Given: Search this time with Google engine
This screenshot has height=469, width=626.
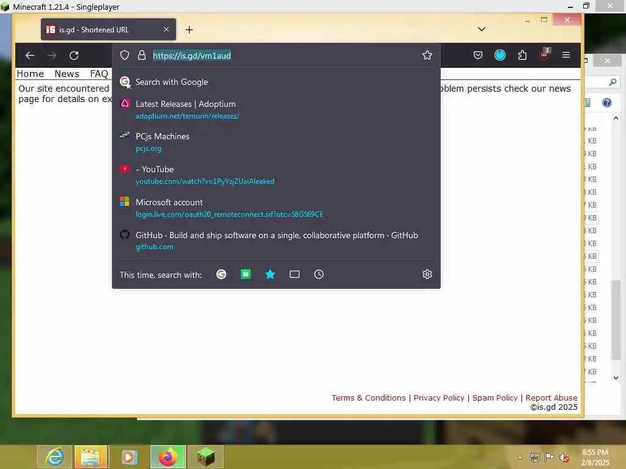Looking at the screenshot, I should [x=221, y=274].
